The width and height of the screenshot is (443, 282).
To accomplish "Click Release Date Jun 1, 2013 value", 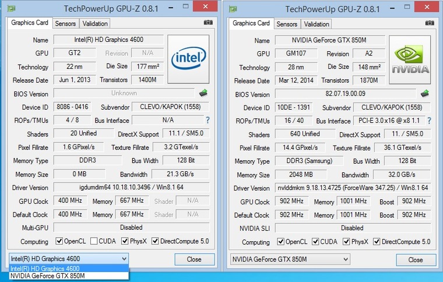I will [75, 80].
